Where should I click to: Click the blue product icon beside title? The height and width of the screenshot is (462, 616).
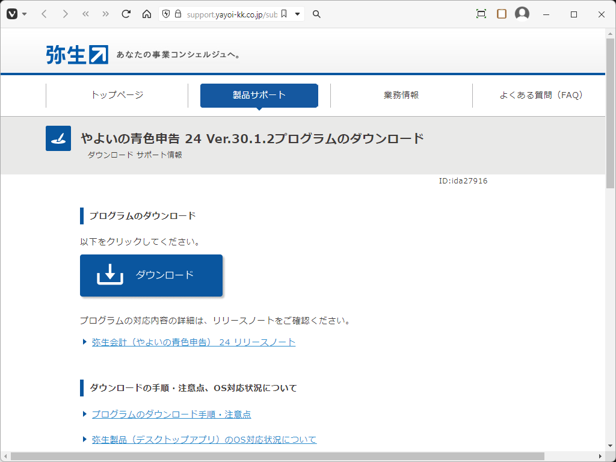click(58, 138)
